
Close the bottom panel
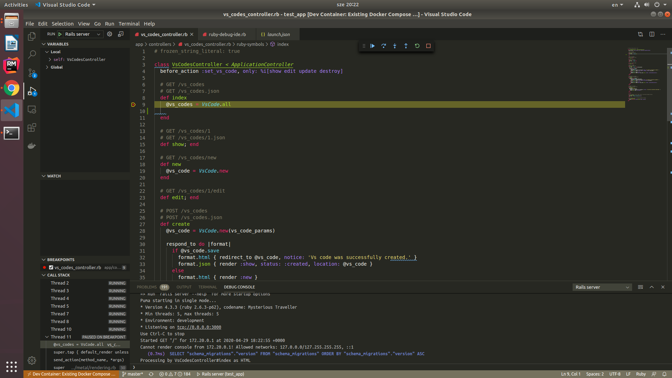pyautogui.click(x=663, y=287)
